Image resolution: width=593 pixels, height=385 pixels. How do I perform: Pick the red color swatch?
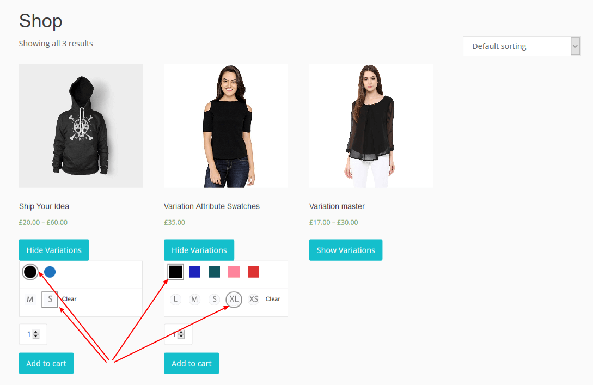coord(253,272)
